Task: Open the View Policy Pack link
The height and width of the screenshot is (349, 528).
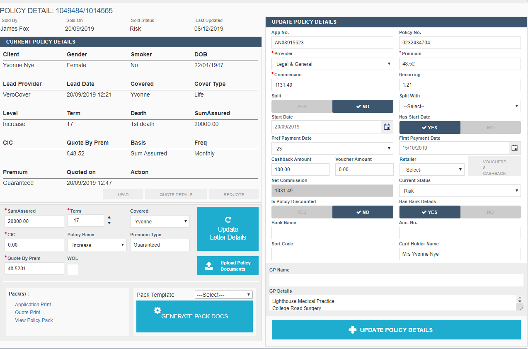Action: click(34, 320)
